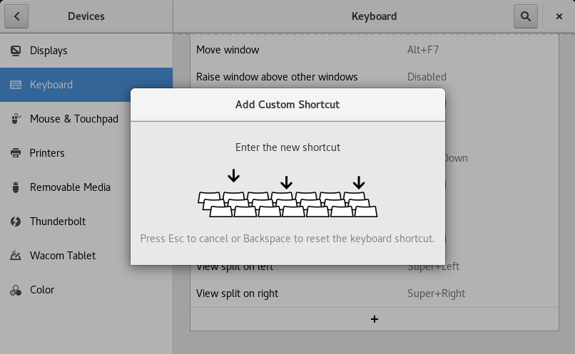Click the Keyboard sidebar icon
This screenshot has width=575, height=354.
[16, 85]
